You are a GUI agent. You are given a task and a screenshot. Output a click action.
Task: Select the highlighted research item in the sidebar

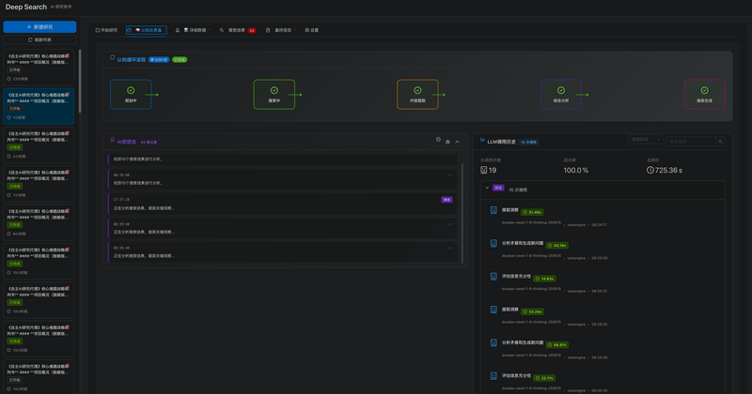[x=39, y=106]
